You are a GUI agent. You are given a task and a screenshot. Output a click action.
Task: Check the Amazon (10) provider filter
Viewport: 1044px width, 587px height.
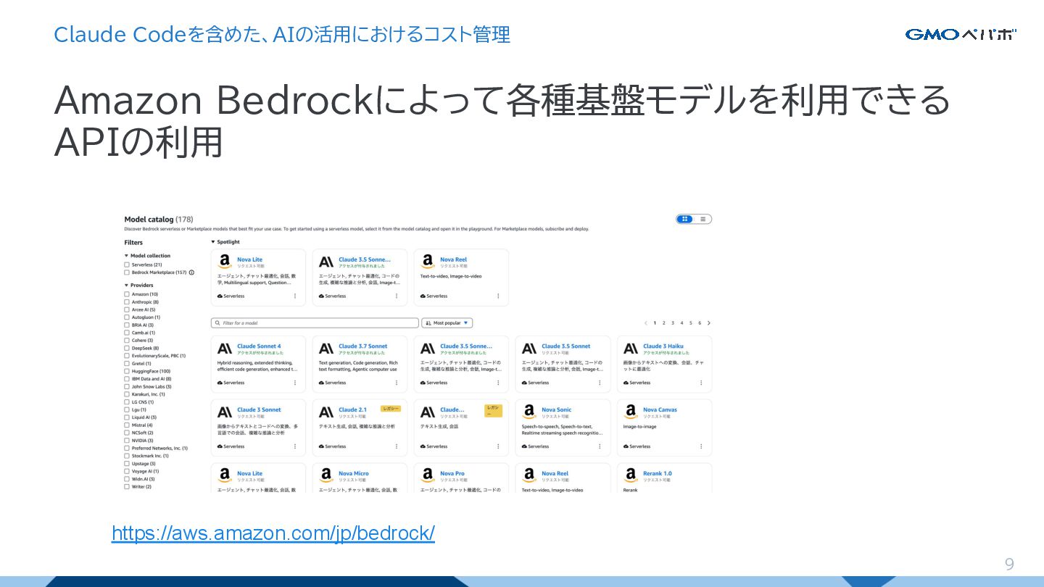(x=127, y=294)
